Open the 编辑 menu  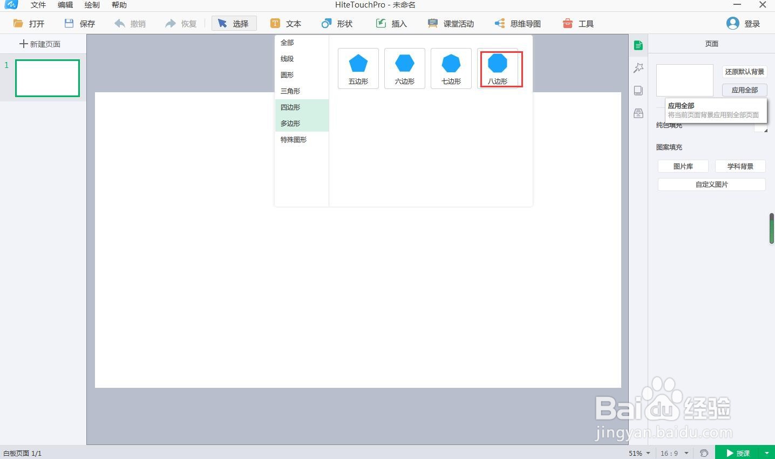click(65, 5)
